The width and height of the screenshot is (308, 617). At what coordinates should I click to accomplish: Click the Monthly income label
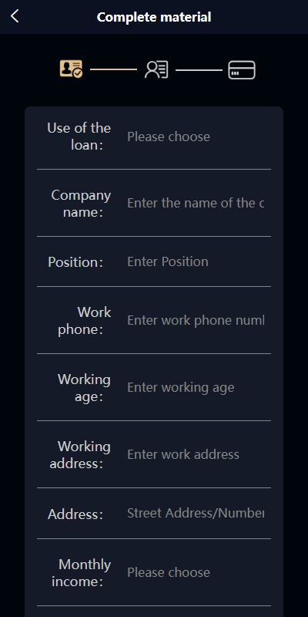(x=82, y=572)
